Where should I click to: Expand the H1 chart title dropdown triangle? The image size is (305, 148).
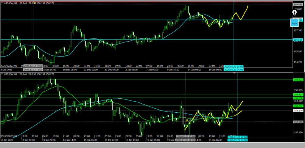(x=2, y=74)
